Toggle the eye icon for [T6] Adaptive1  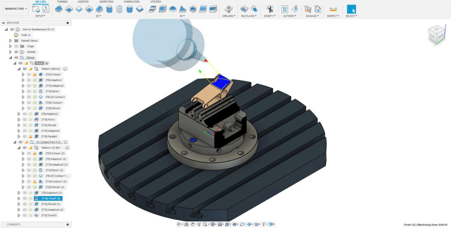pyautogui.click(x=29, y=80)
